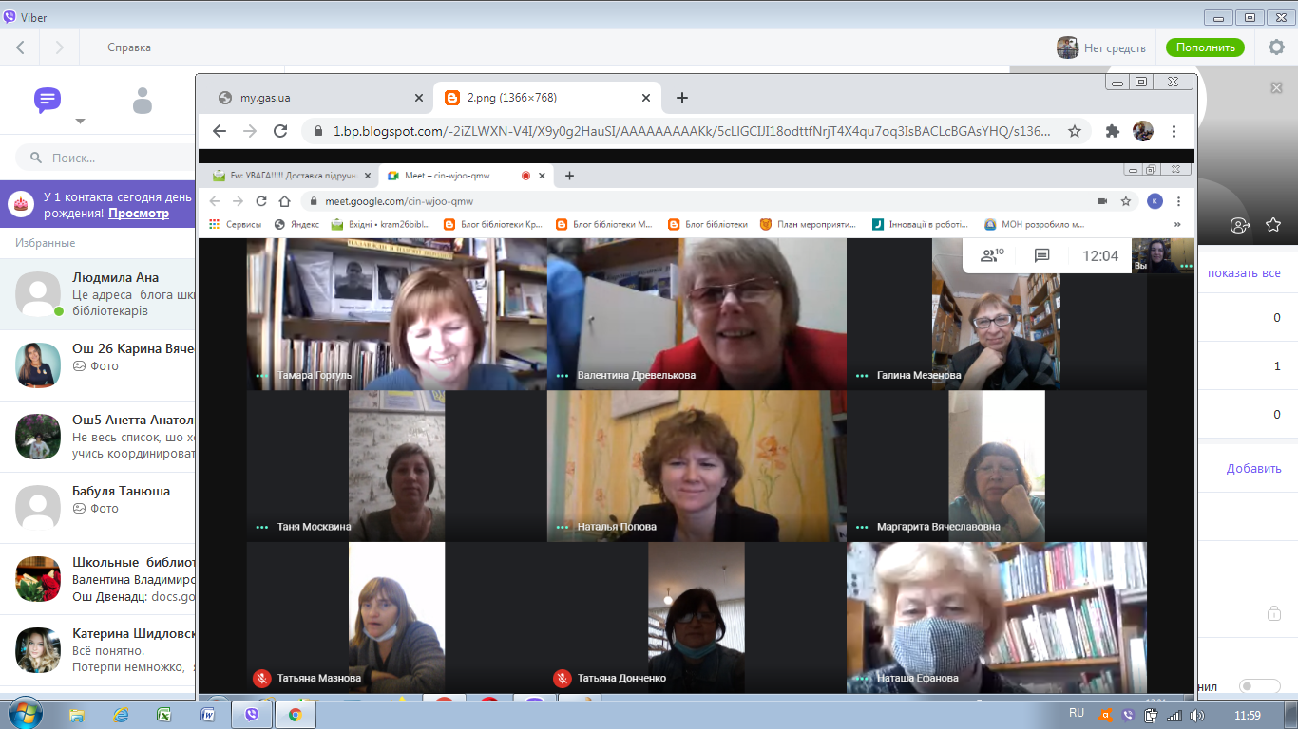Image resolution: width=1298 pixels, height=729 pixels.
Task: Close the Viber contact info panel
Action: tap(1276, 87)
